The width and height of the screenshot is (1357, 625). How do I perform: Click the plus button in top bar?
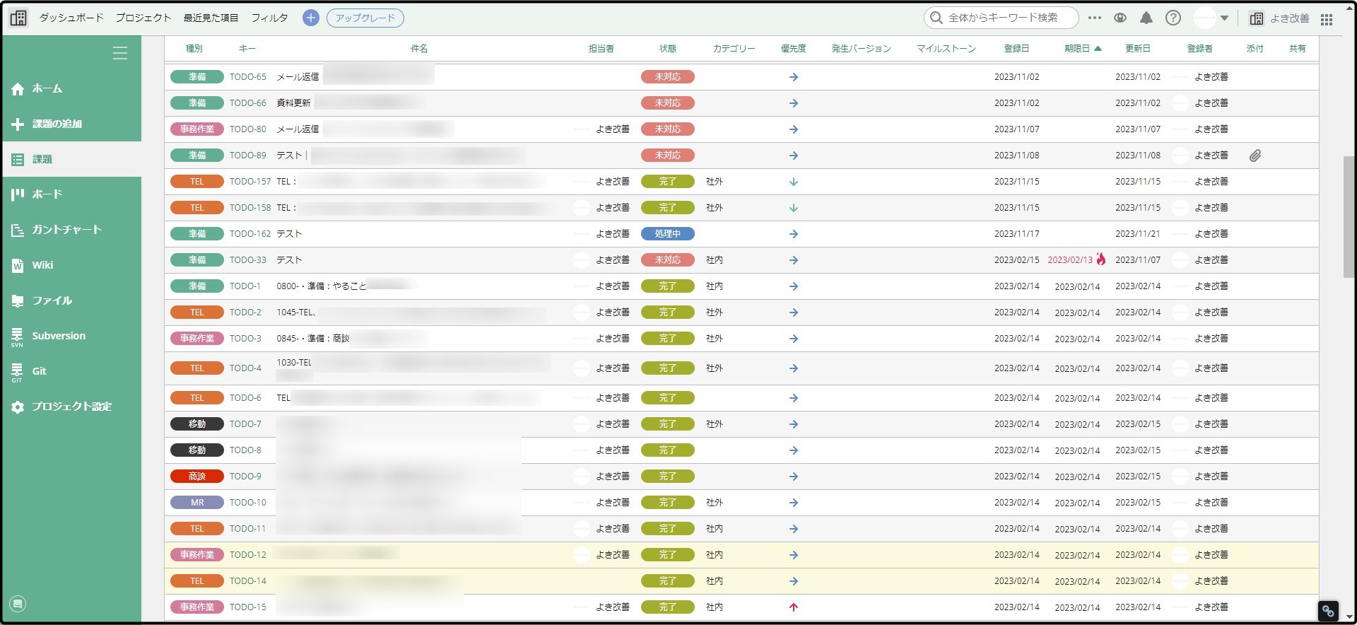click(310, 18)
